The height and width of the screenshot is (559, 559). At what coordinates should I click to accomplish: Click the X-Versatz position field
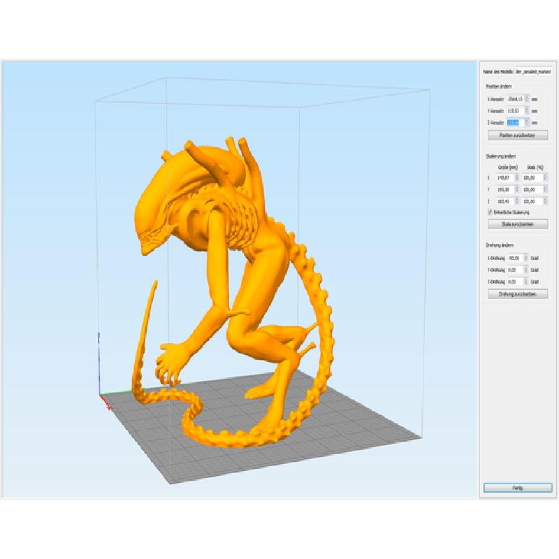pyautogui.click(x=516, y=99)
